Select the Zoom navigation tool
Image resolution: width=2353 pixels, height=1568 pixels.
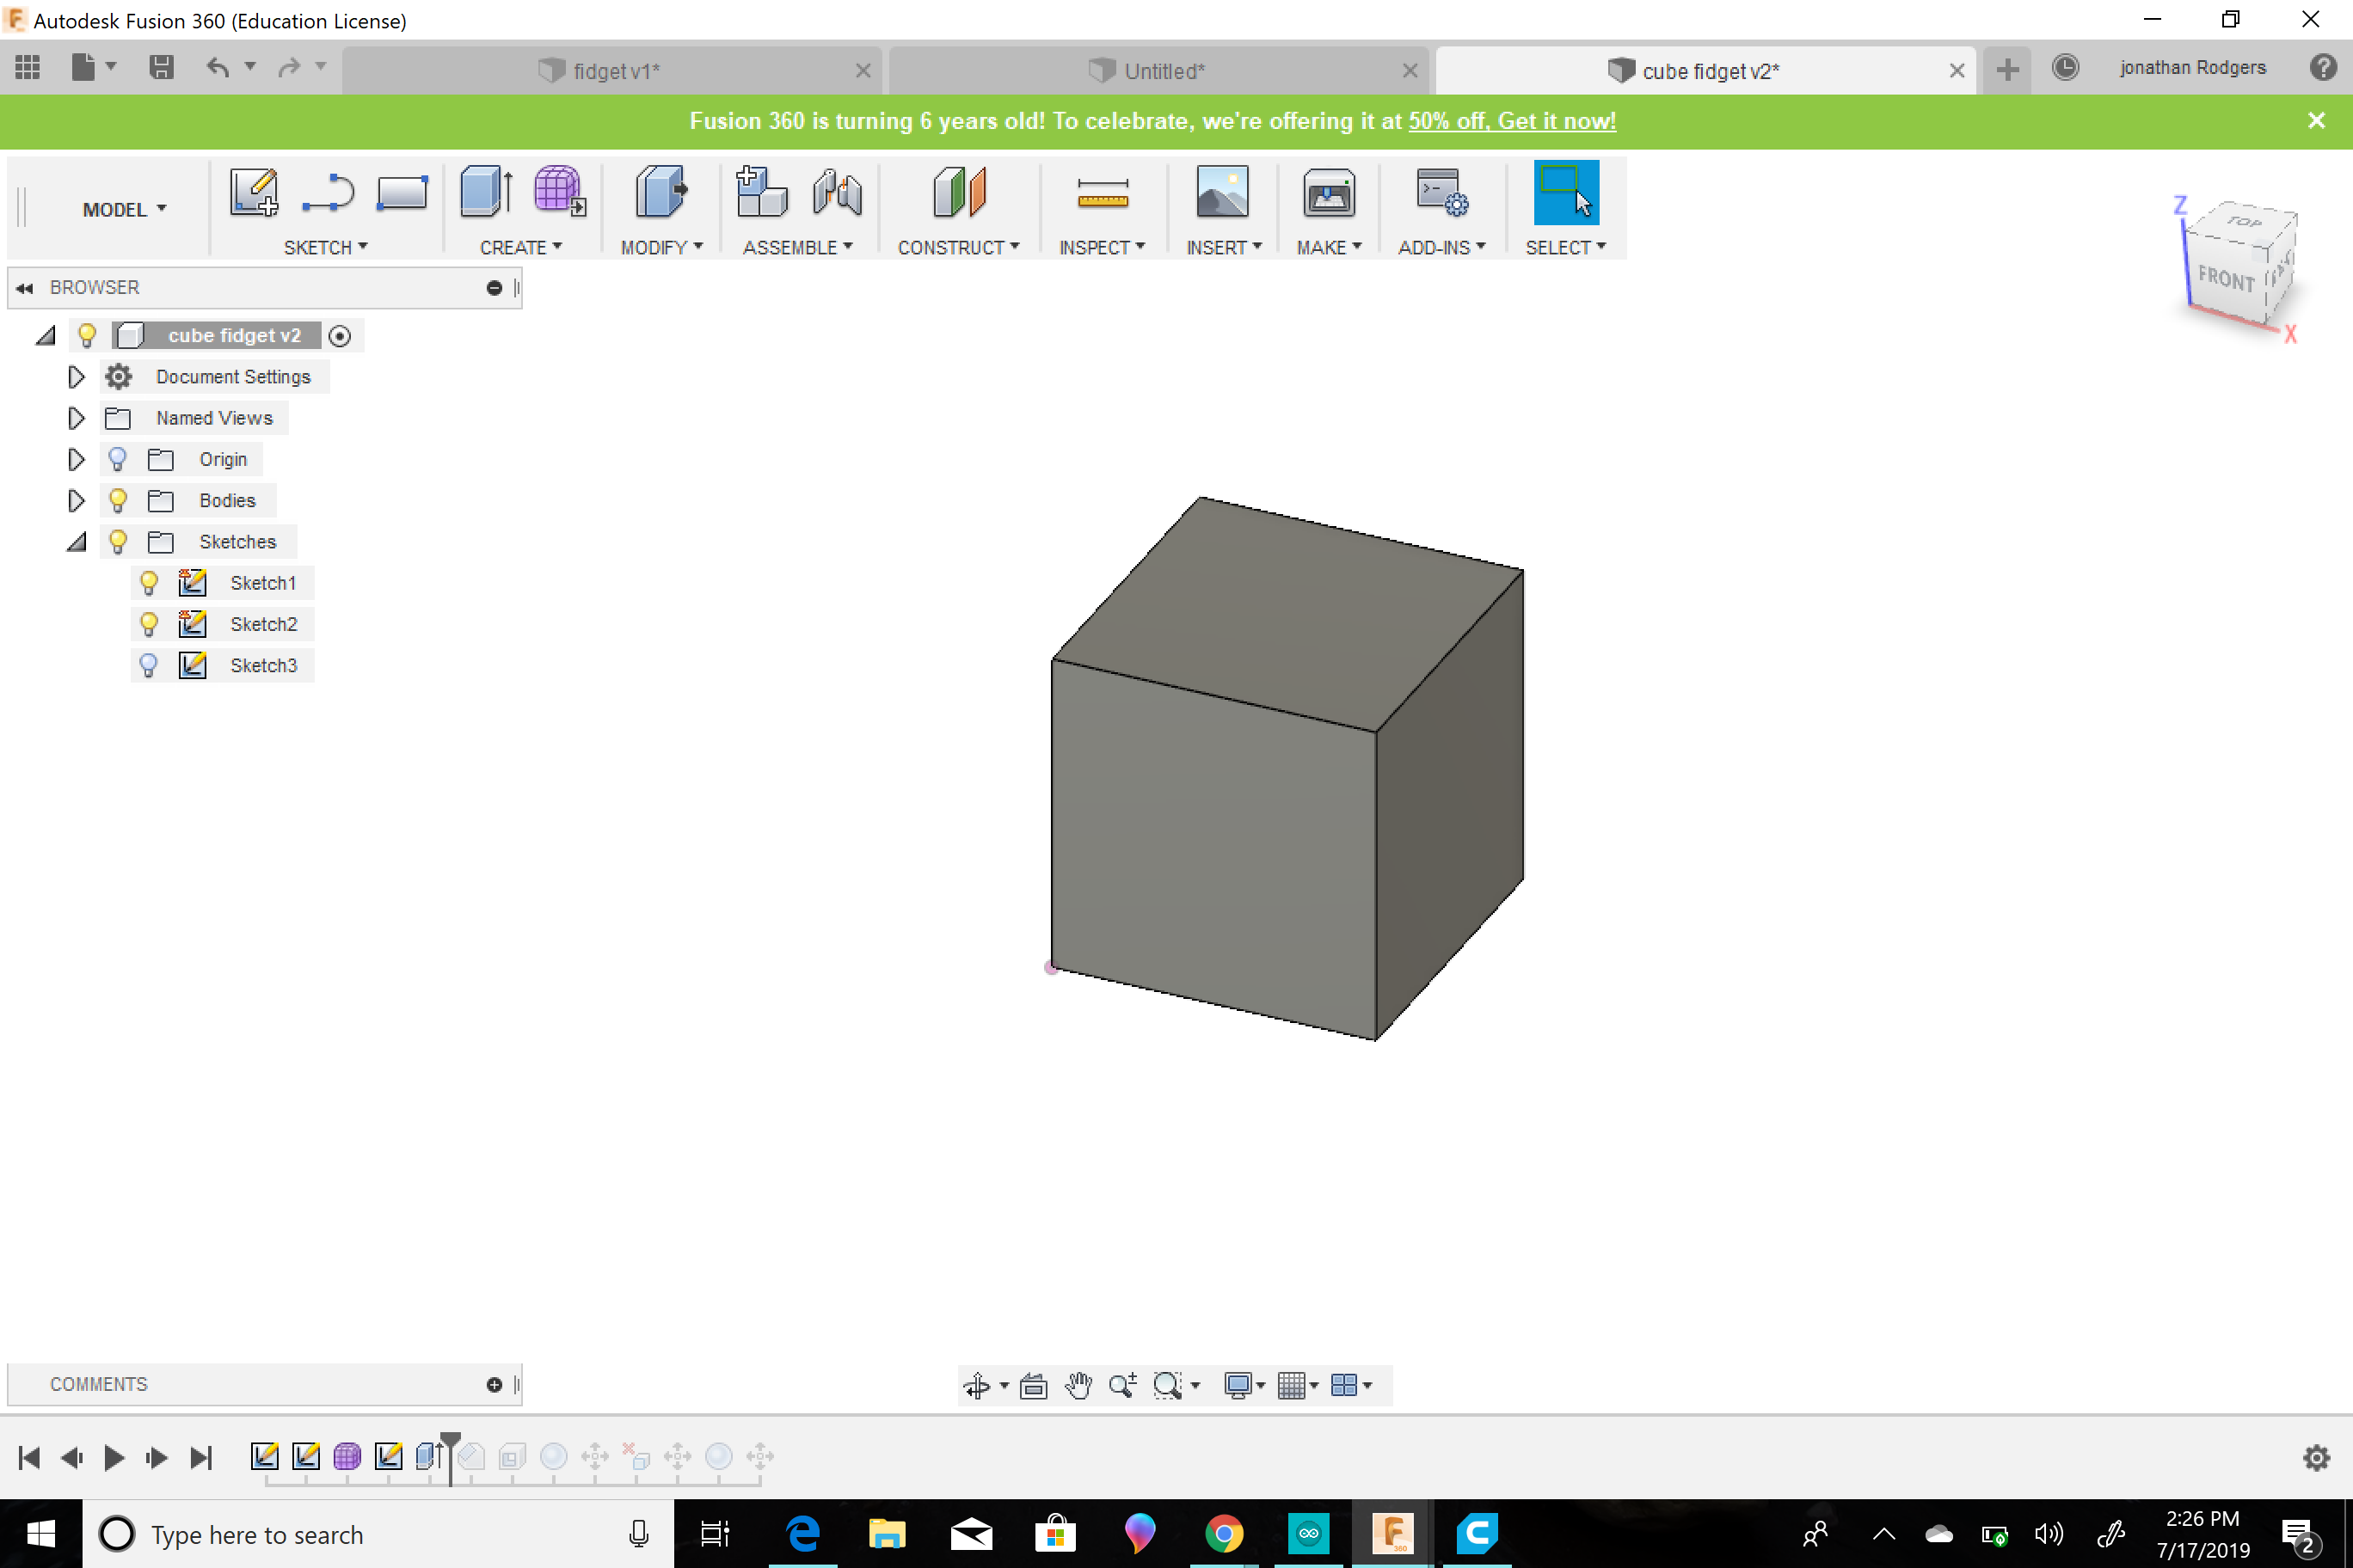1122,1385
